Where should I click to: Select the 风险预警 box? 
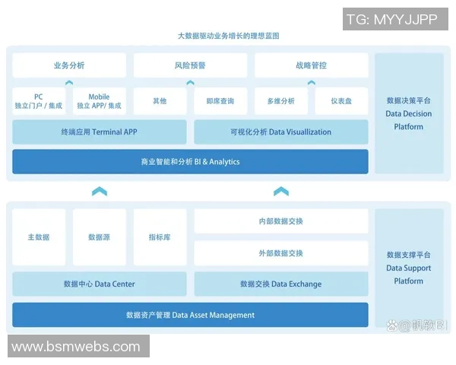[190, 65]
